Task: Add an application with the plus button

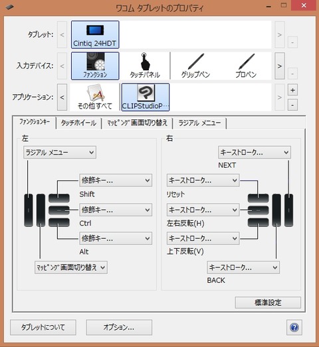Action: 292,90
